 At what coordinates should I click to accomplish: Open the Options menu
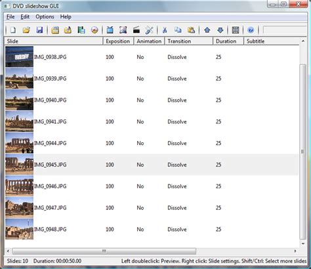45,17
